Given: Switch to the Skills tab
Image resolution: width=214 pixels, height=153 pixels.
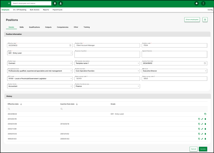Looking at the screenshot, I should click(22, 27).
